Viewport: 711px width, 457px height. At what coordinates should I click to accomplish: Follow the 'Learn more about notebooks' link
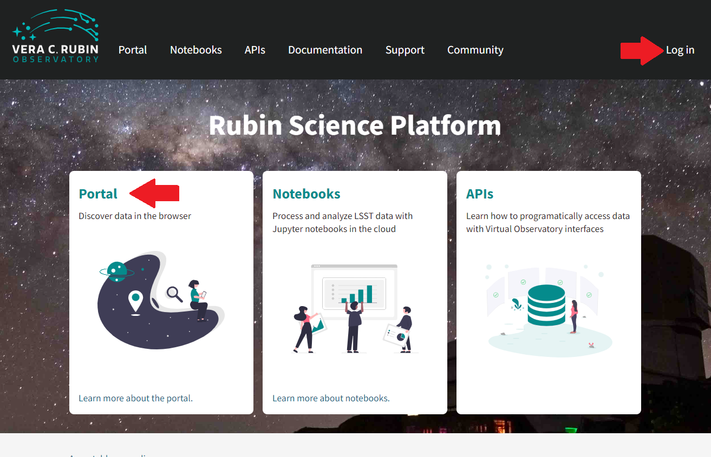[x=330, y=398]
